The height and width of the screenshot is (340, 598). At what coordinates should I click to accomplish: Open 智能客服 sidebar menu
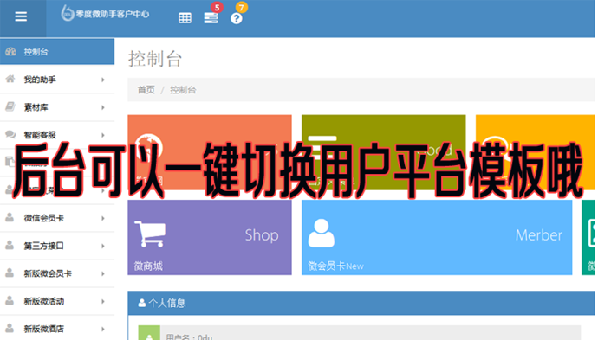pos(57,135)
